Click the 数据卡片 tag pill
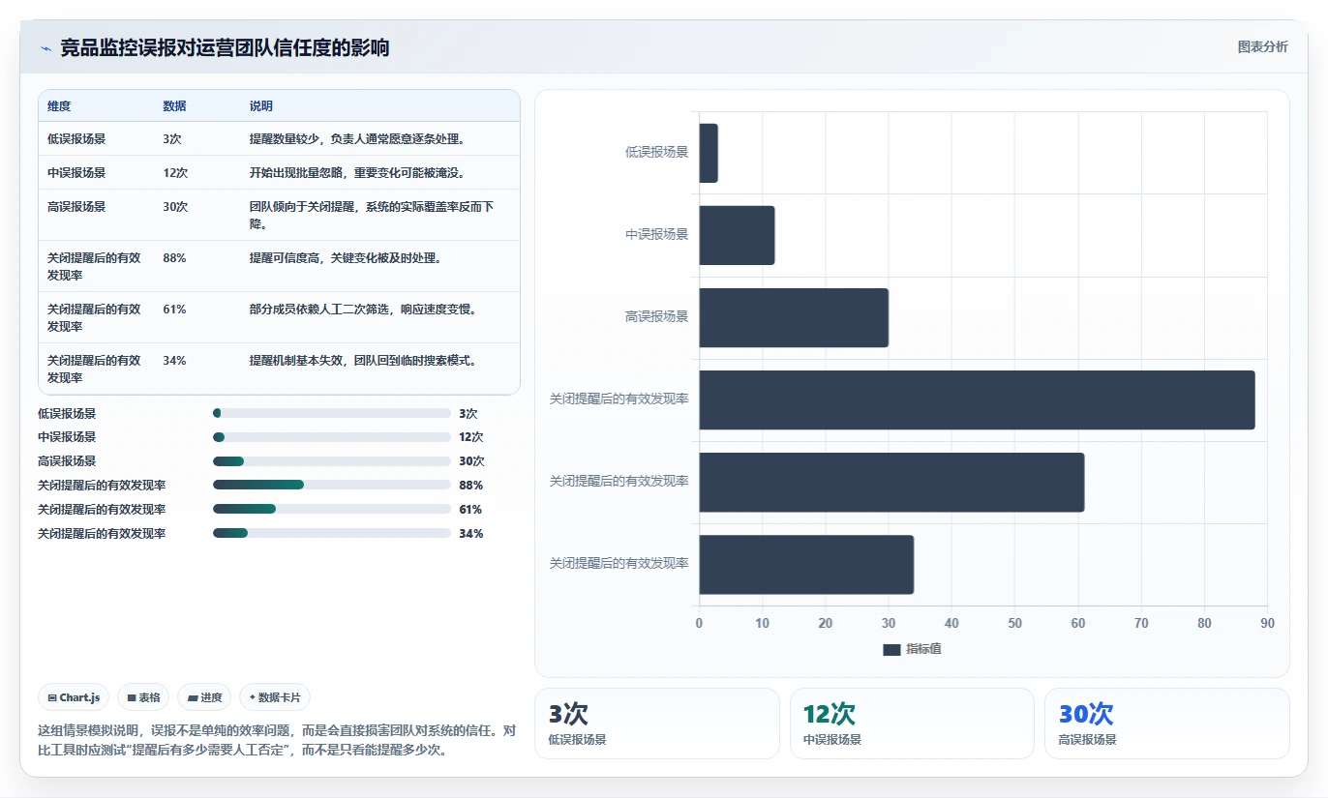Viewport: 1328px width, 798px height. click(275, 697)
